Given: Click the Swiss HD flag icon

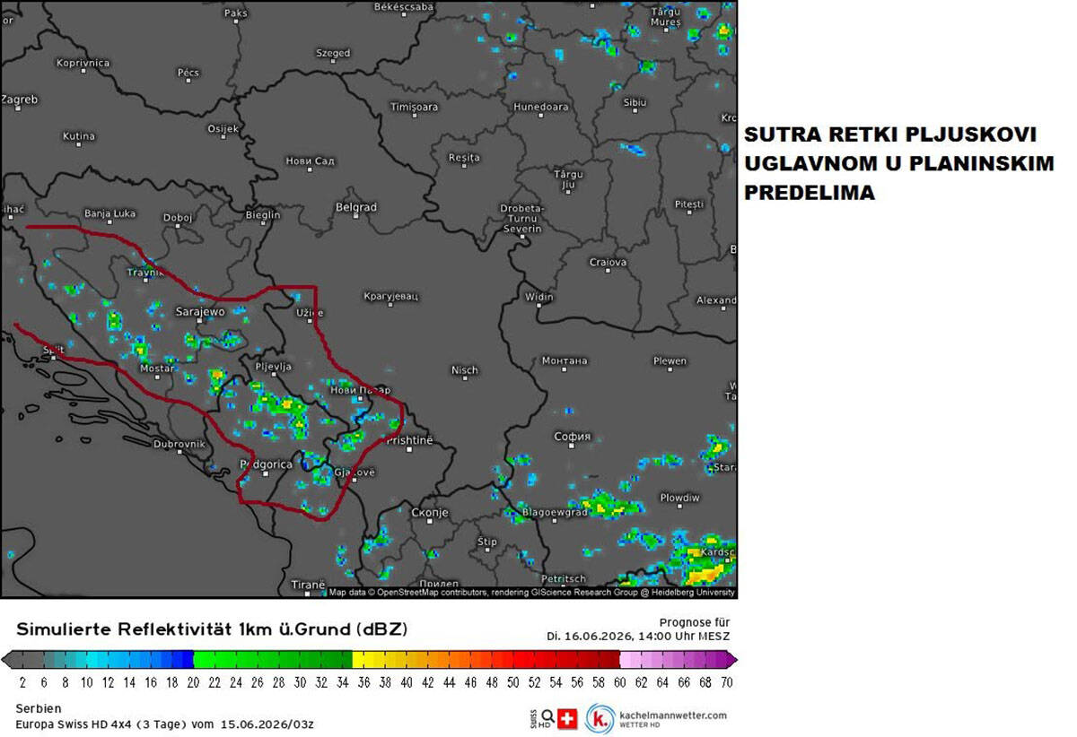Looking at the screenshot, I should coord(567,718).
